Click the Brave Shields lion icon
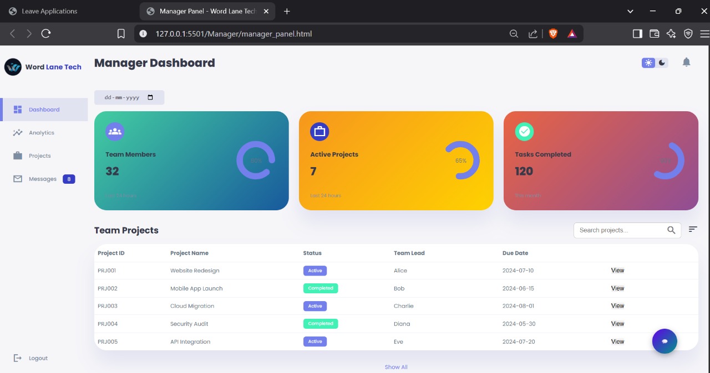Viewport: 710px width, 373px height. point(553,34)
